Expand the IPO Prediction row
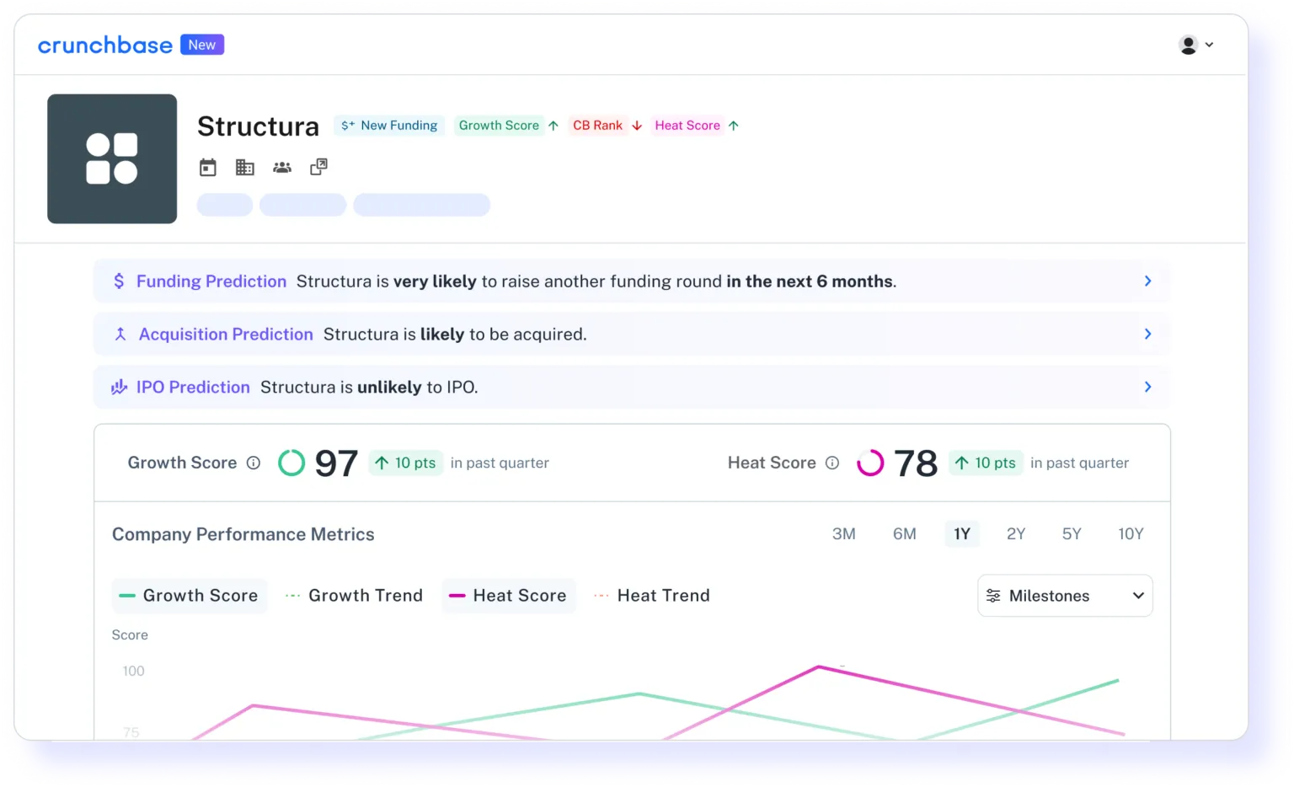 coord(1147,387)
